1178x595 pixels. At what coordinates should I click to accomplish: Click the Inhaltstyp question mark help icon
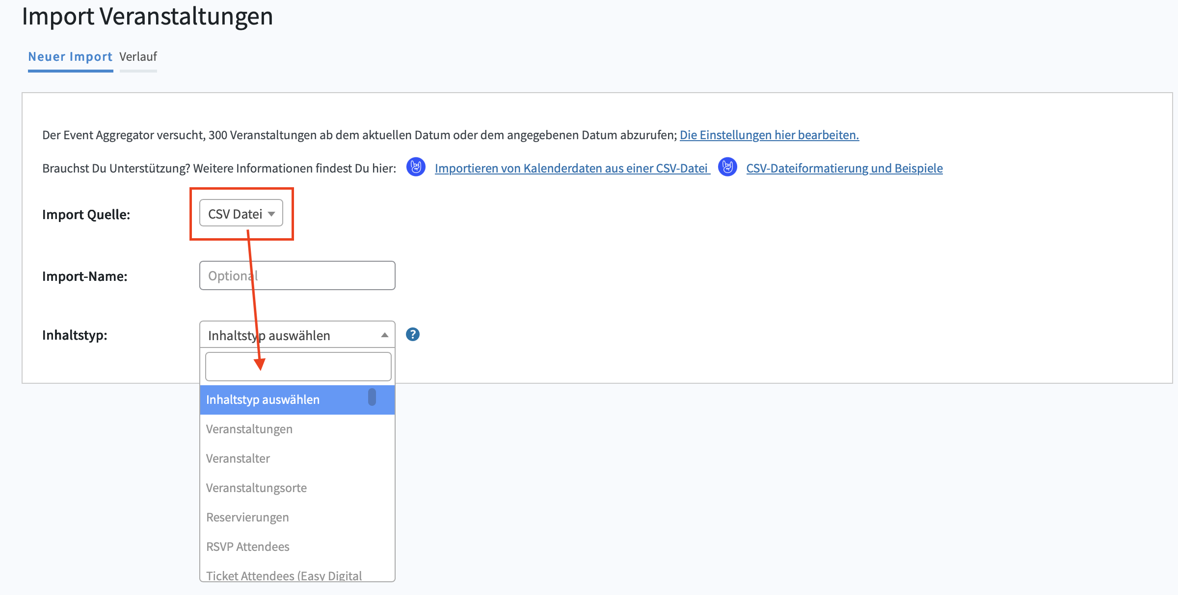(413, 334)
